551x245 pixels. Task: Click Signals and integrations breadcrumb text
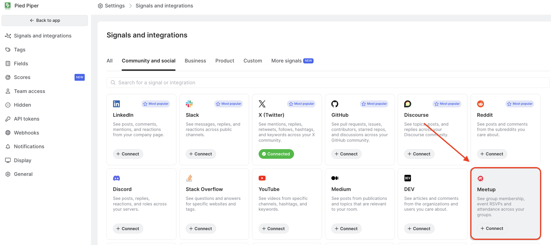164,6
